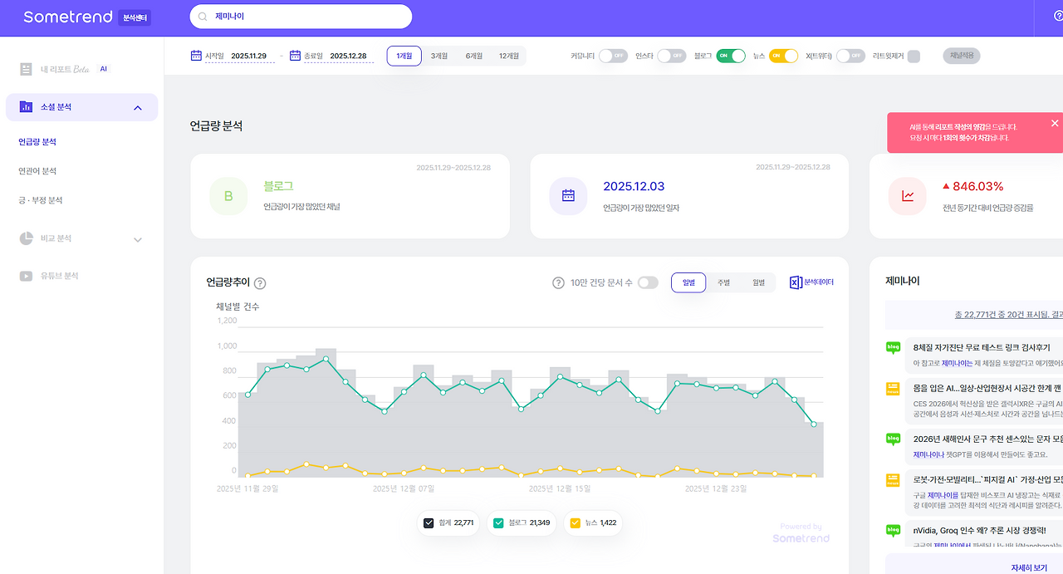Open help icon beside 10만 건당 문서 수
Viewport: 1063px width, 574px height.
pos(558,282)
